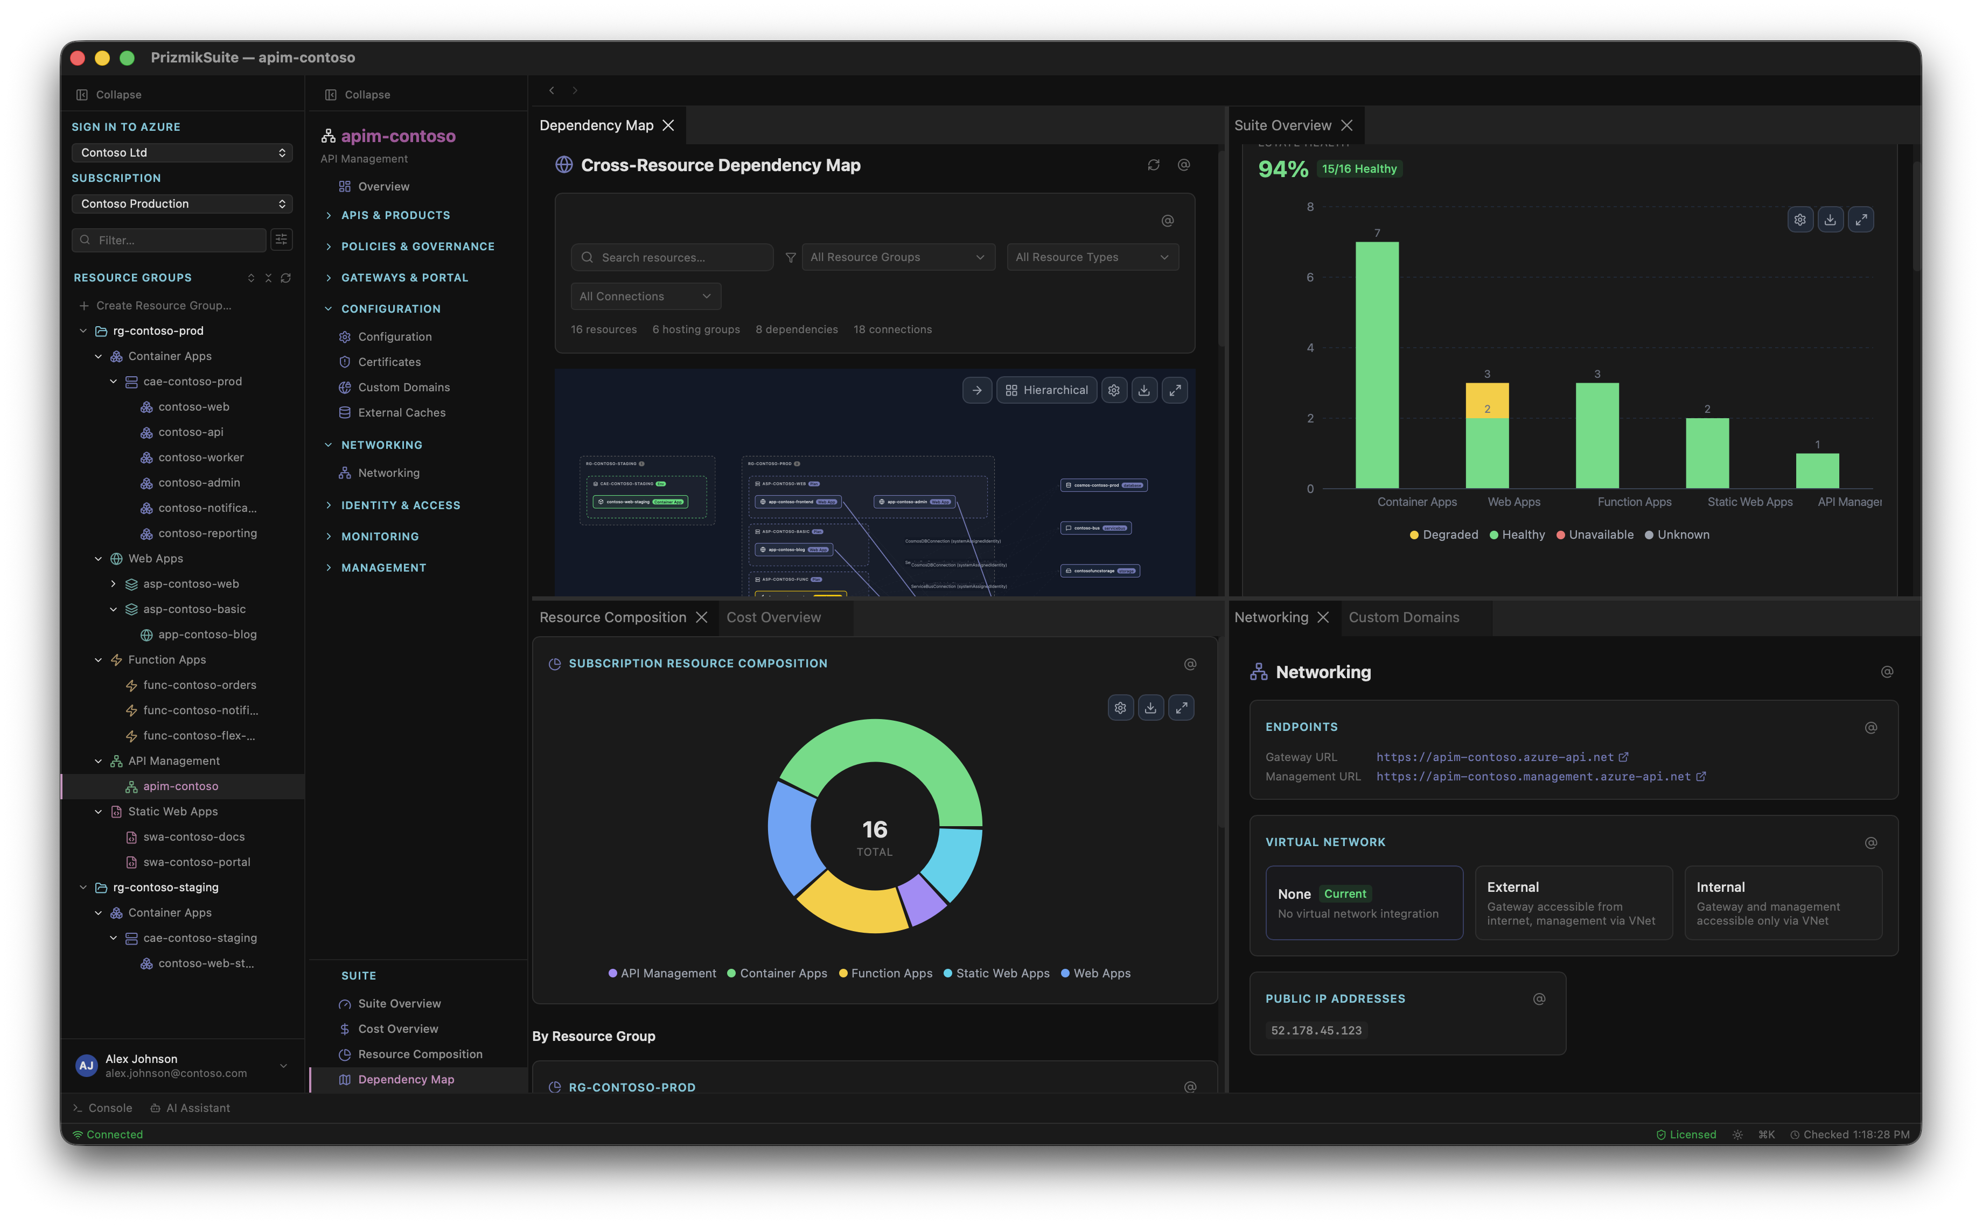
Task: Open Certificates configuration page
Action: click(x=389, y=362)
